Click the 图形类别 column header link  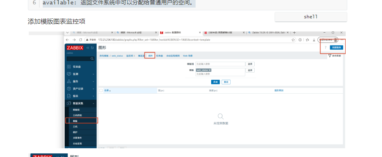coord(279,90)
